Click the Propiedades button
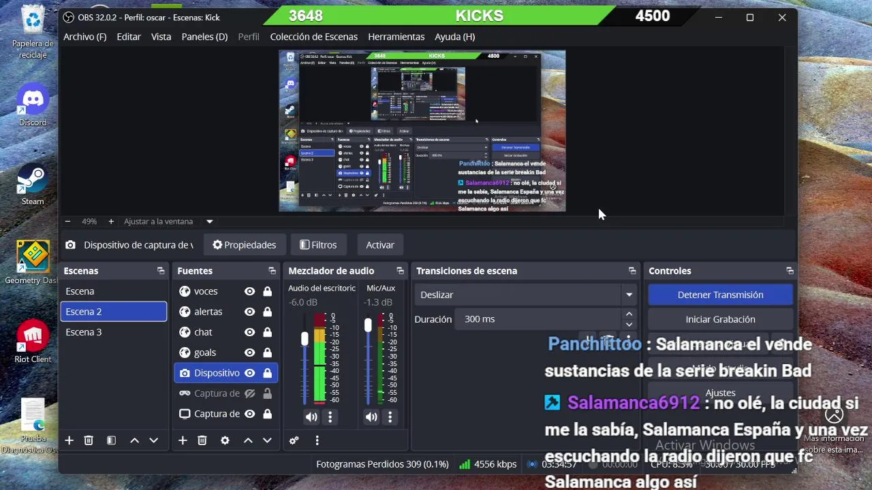The image size is (872, 490). click(245, 245)
